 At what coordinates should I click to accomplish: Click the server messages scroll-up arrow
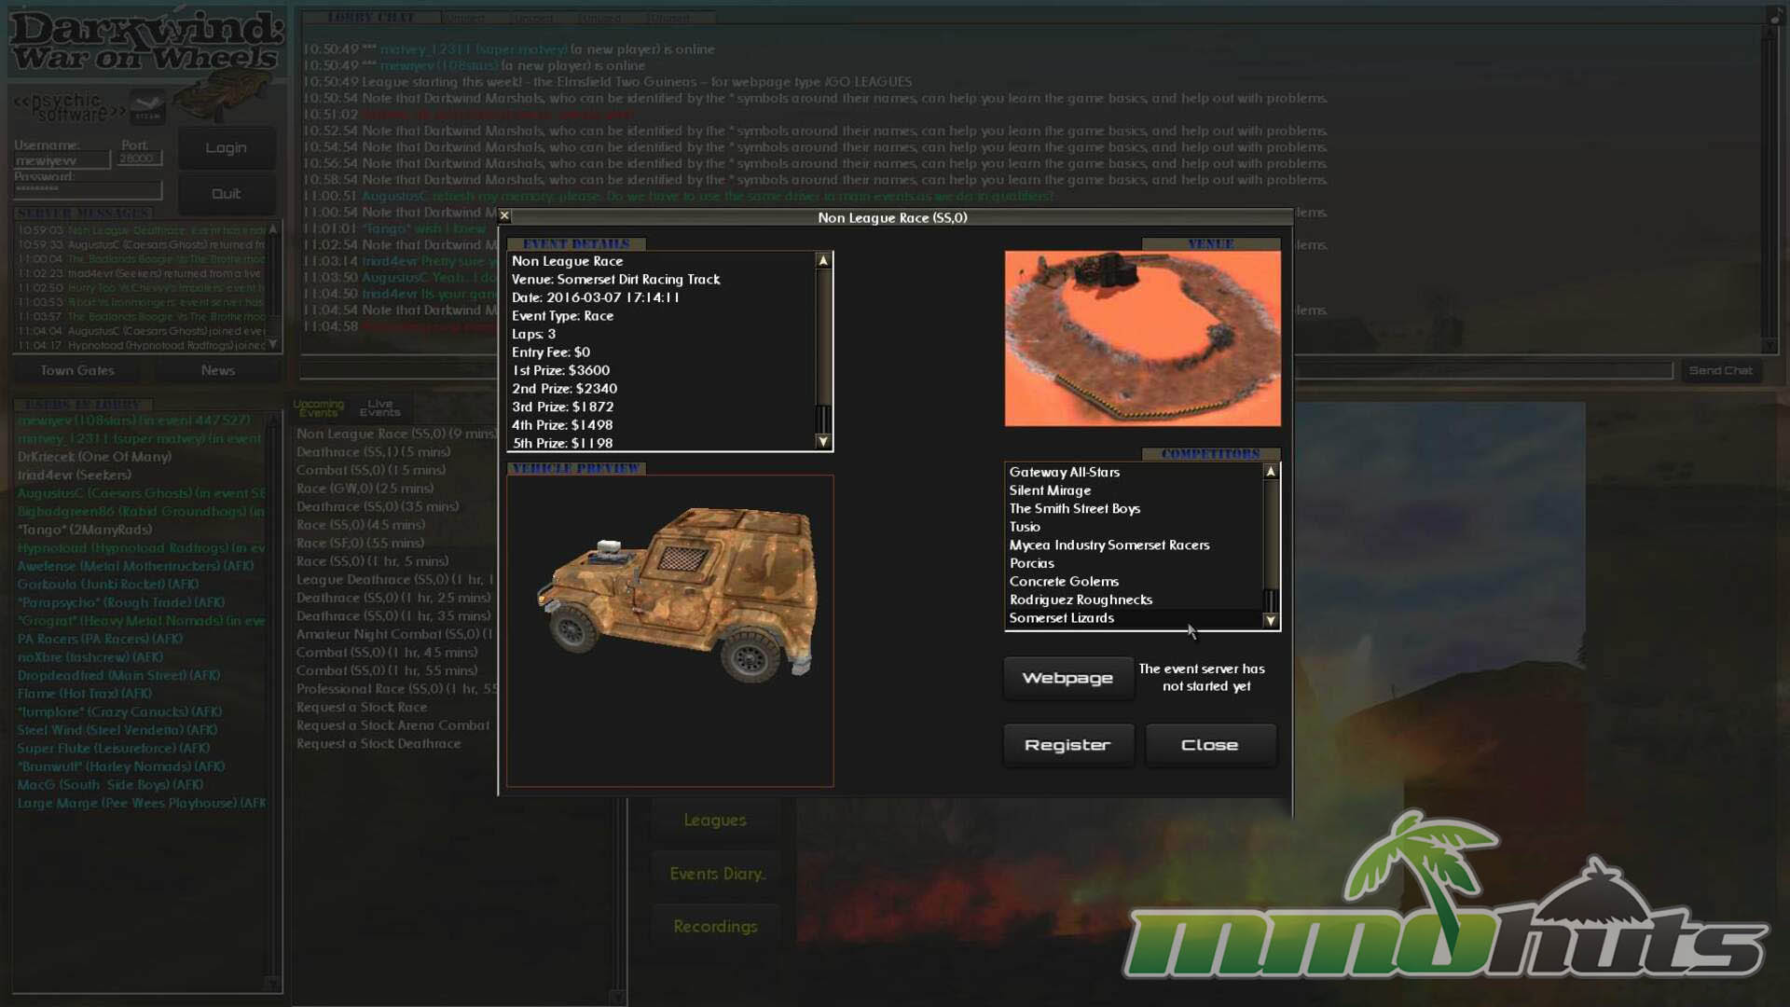coord(273,228)
